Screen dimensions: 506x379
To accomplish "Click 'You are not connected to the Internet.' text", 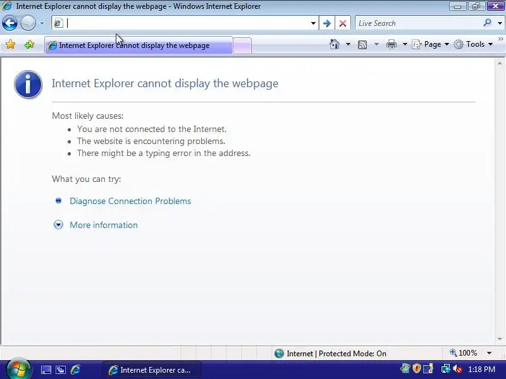I will pyautogui.click(x=152, y=129).
